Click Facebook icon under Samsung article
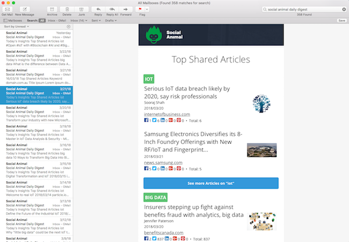Viewport: 349px width, 242px height. [146, 168]
